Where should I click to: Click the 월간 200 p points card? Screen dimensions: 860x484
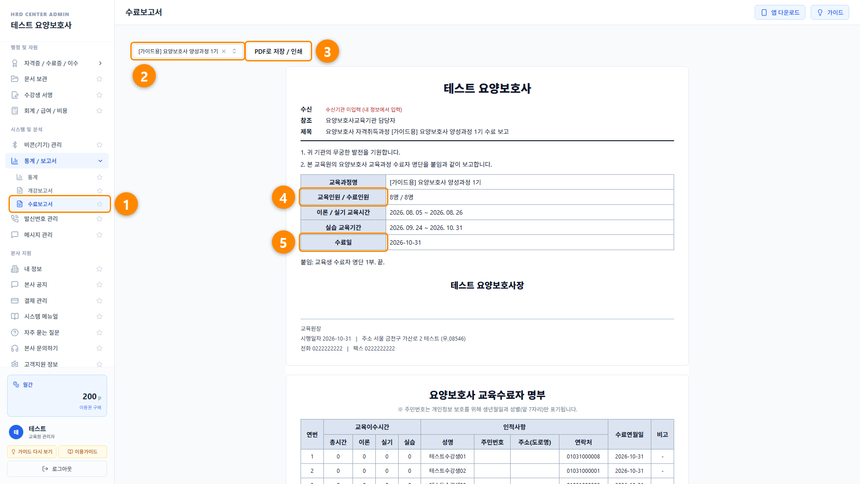[x=57, y=396]
